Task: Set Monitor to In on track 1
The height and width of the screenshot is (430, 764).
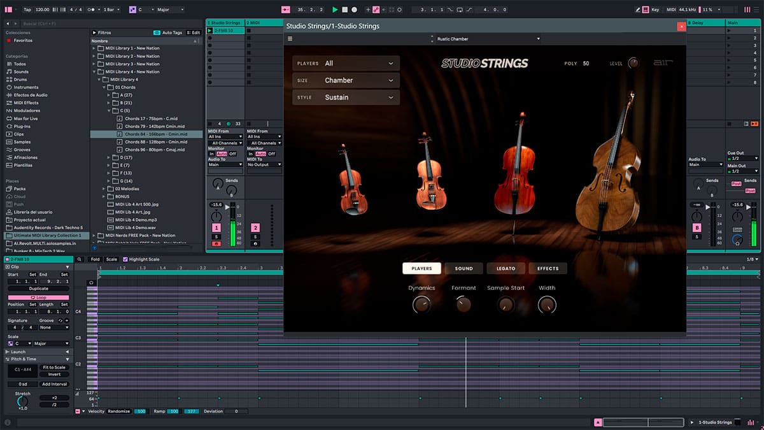Action: (x=212, y=154)
